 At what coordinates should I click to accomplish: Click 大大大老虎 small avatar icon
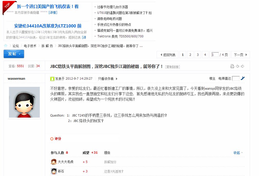(x=54, y=162)
